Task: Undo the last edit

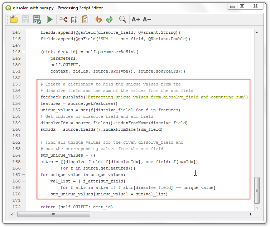Action: 98,19
